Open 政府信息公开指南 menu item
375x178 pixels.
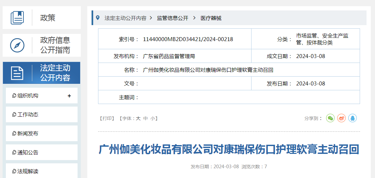(42, 45)
